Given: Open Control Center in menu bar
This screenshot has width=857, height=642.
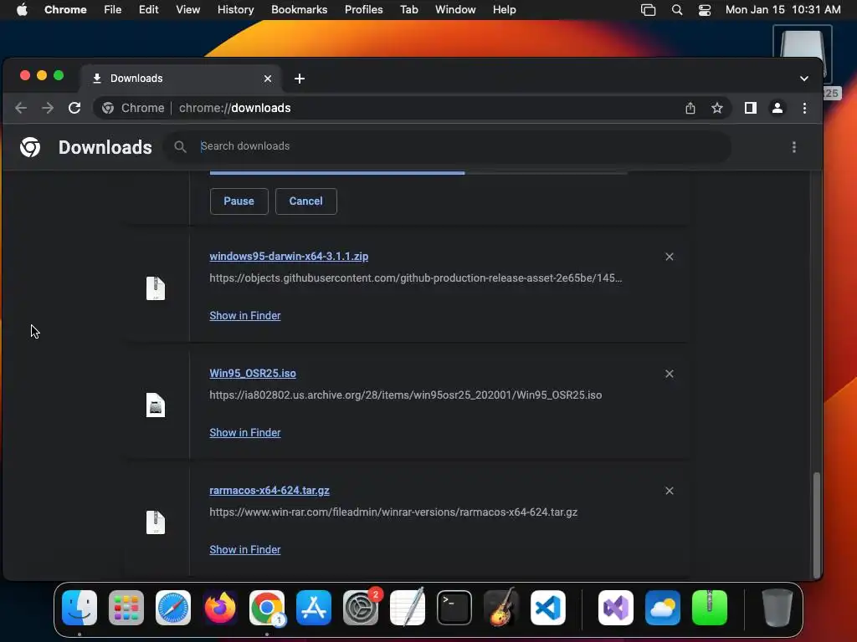Looking at the screenshot, I should (x=705, y=10).
